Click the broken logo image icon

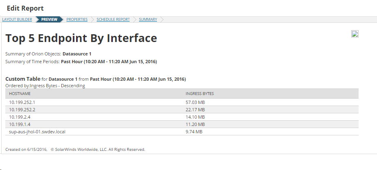click(355, 34)
